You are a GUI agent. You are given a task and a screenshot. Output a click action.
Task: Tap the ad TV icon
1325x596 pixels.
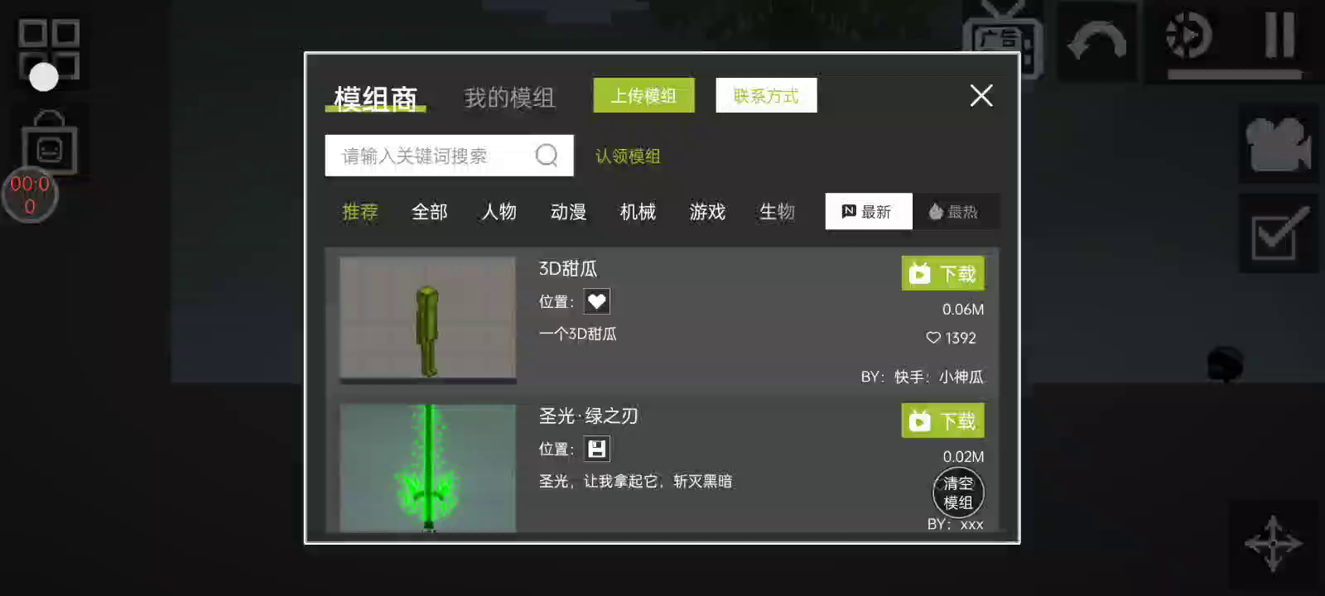[x=1002, y=40]
